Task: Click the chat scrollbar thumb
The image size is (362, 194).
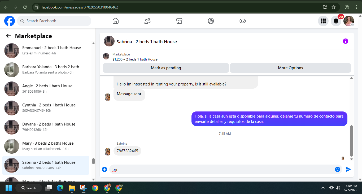Action: point(352,141)
